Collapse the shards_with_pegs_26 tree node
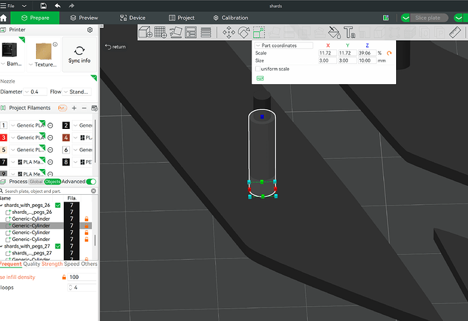This screenshot has height=321, width=468. (x=2, y=205)
